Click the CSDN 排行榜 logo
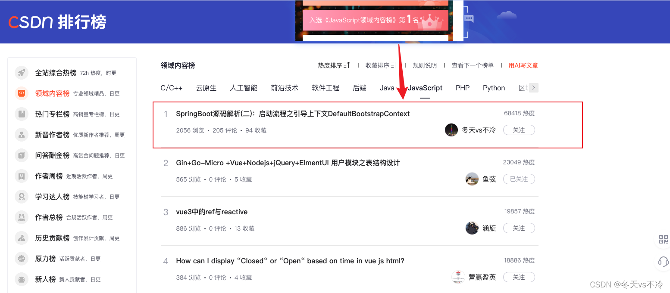This screenshot has height=293, width=670. (57, 22)
